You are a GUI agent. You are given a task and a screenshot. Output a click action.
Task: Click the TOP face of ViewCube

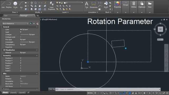tap(160, 29)
